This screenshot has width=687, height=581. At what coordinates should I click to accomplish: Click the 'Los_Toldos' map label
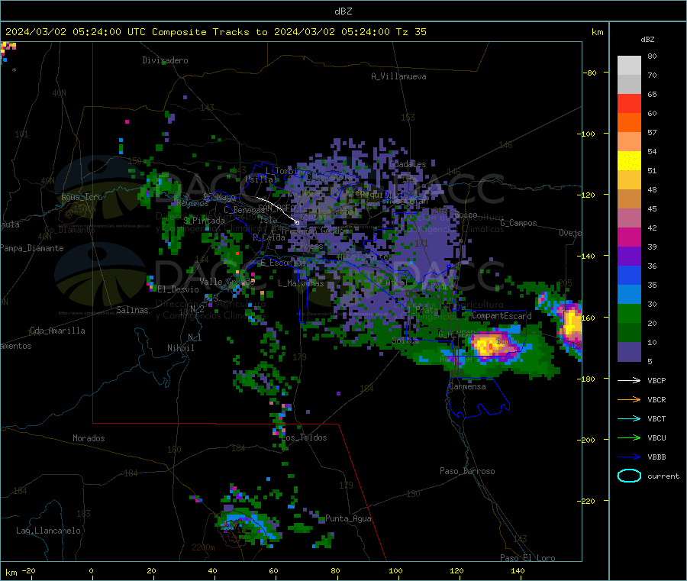304,437
